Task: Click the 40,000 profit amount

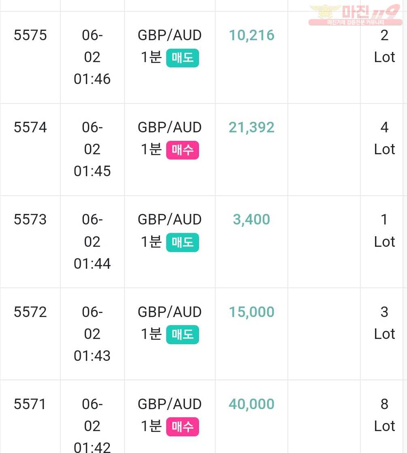Action: coord(251,404)
